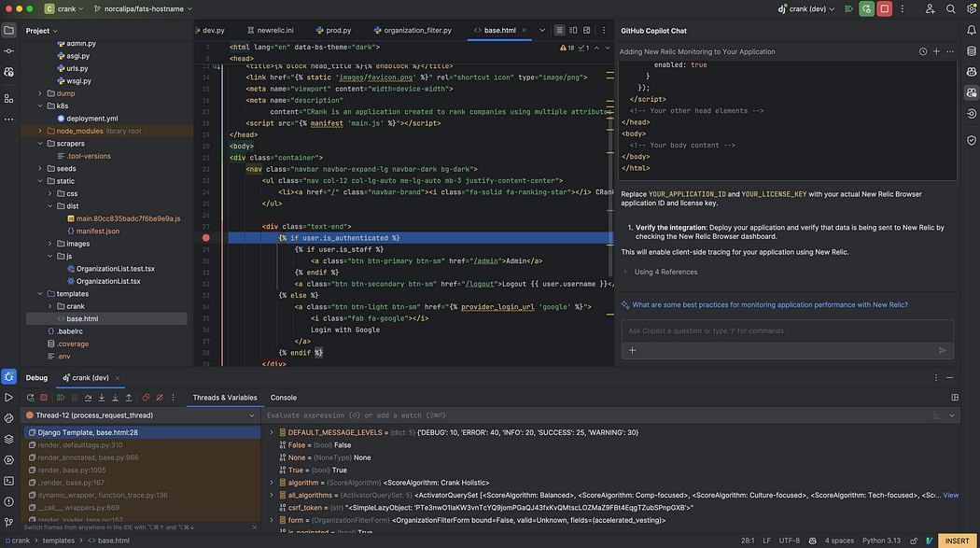Toggle the breakpoint on line 28
The image size is (980, 548).
click(x=205, y=238)
